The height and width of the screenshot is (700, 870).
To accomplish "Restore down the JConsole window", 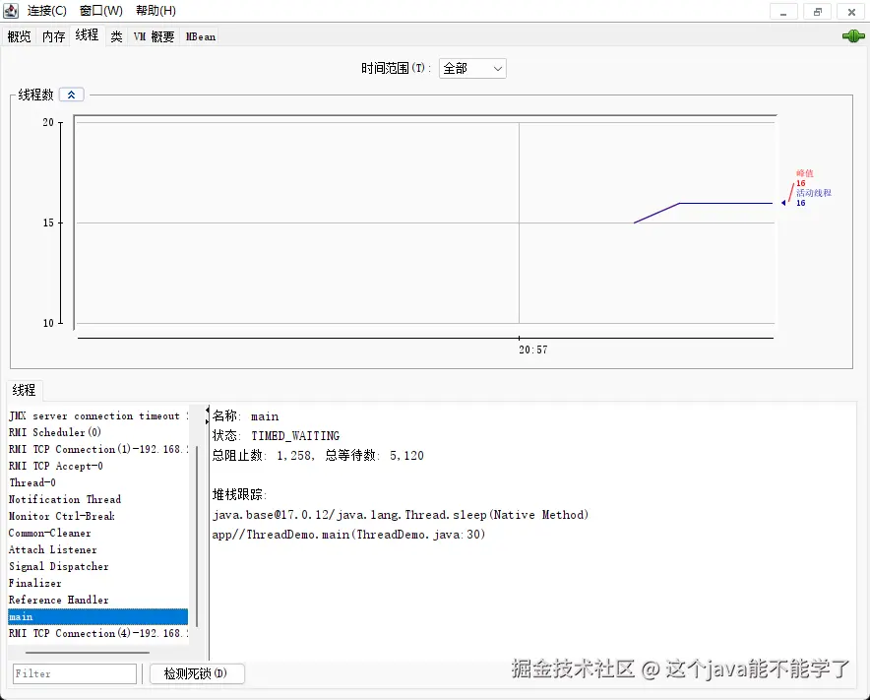I will [818, 12].
